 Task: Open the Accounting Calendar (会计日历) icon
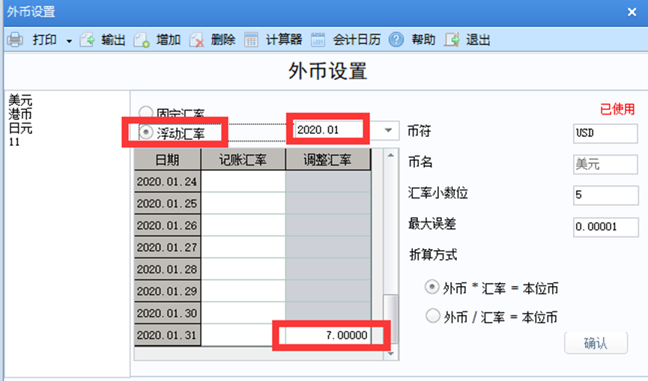click(x=318, y=40)
